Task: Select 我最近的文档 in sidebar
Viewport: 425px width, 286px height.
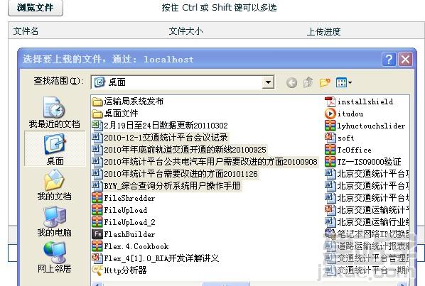Action: [x=55, y=113]
